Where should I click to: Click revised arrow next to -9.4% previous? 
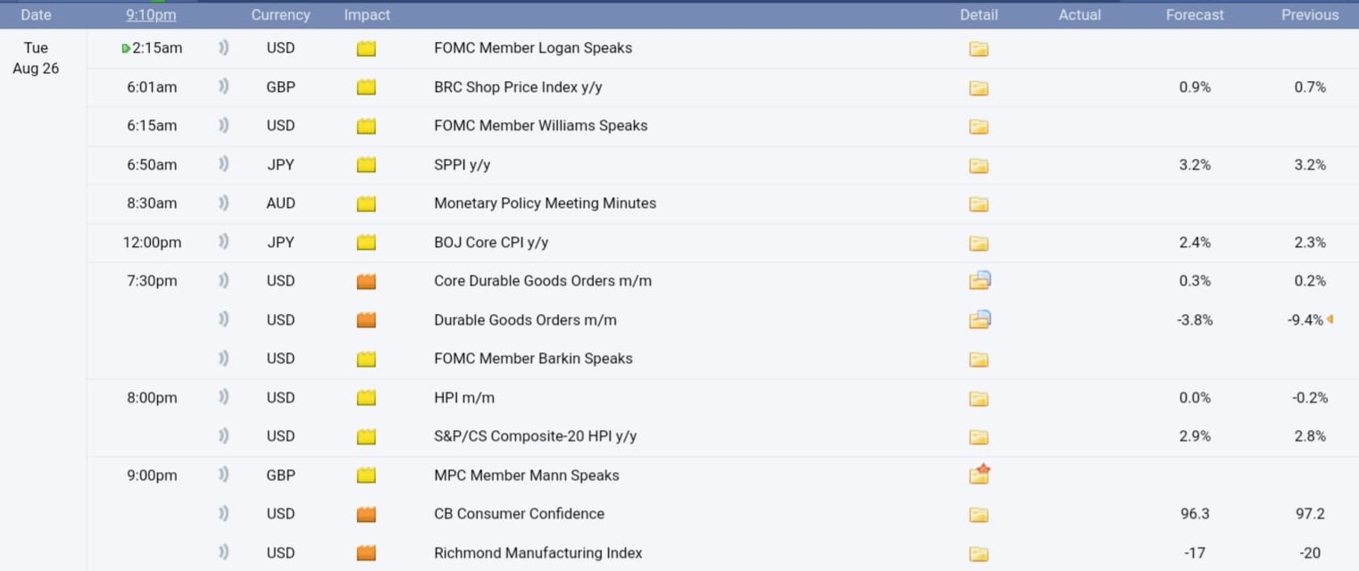pos(1330,319)
